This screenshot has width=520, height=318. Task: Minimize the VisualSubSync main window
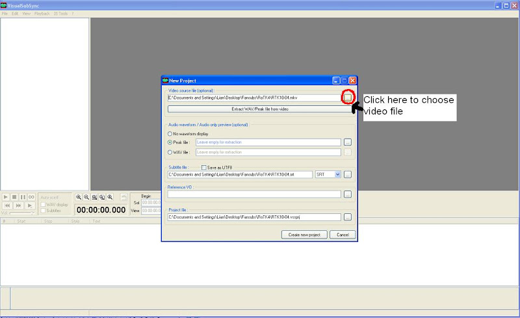click(x=498, y=6)
